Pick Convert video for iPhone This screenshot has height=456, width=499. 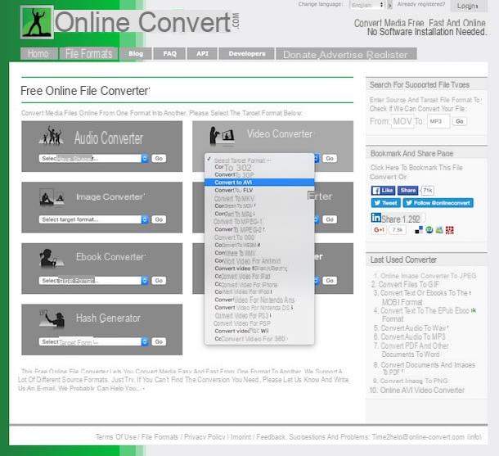pyautogui.click(x=259, y=284)
